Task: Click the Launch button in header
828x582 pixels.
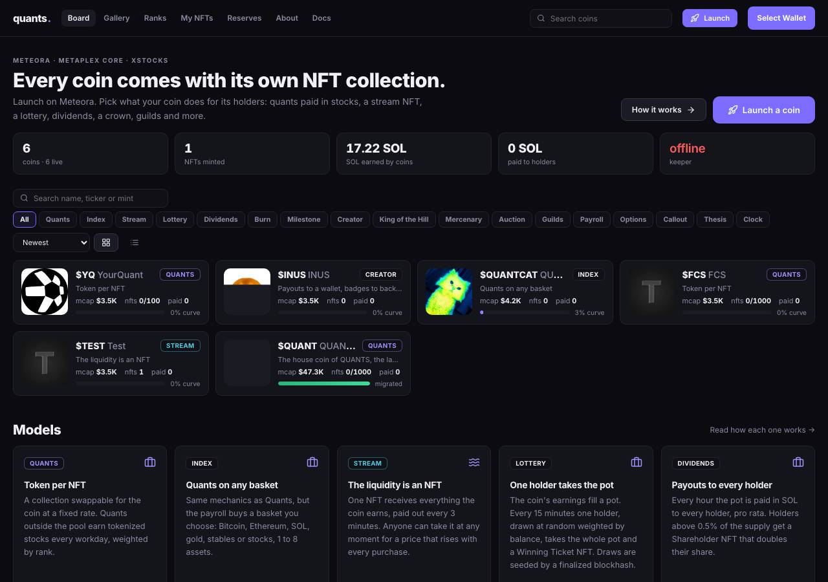Action: coord(710,18)
